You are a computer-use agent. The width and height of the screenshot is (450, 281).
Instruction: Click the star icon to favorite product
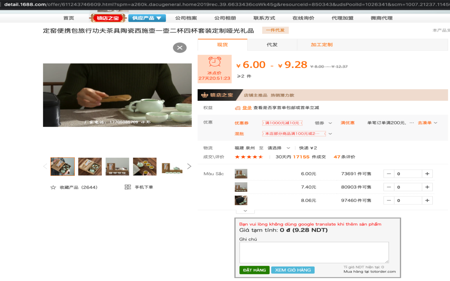click(53, 187)
